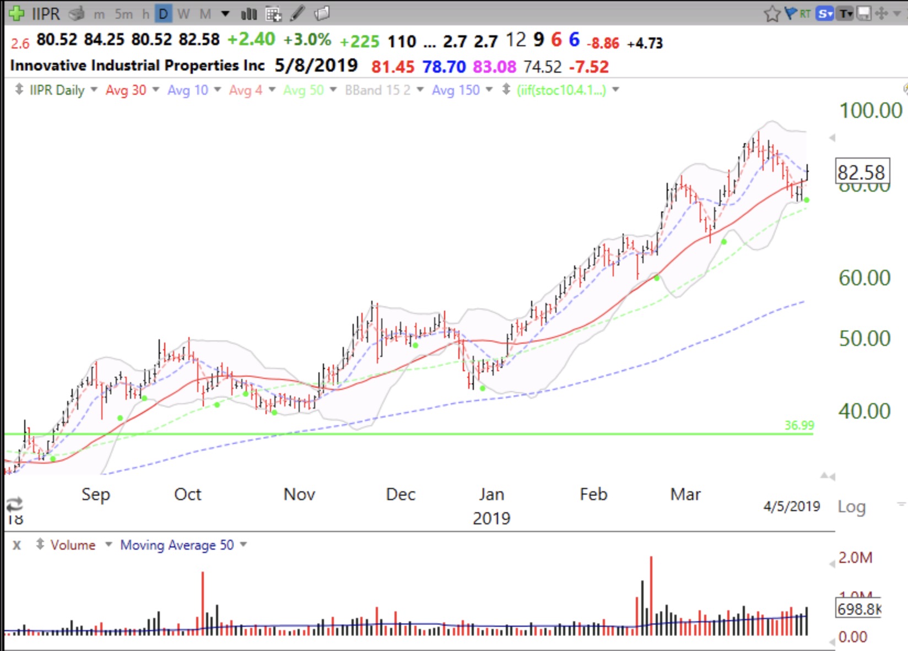
Task: Expand the Avg 150 dropdown
Action: [489, 89]
